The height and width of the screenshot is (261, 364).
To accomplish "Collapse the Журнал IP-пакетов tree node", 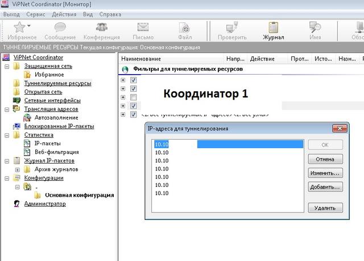I will [x=7, y=161].
